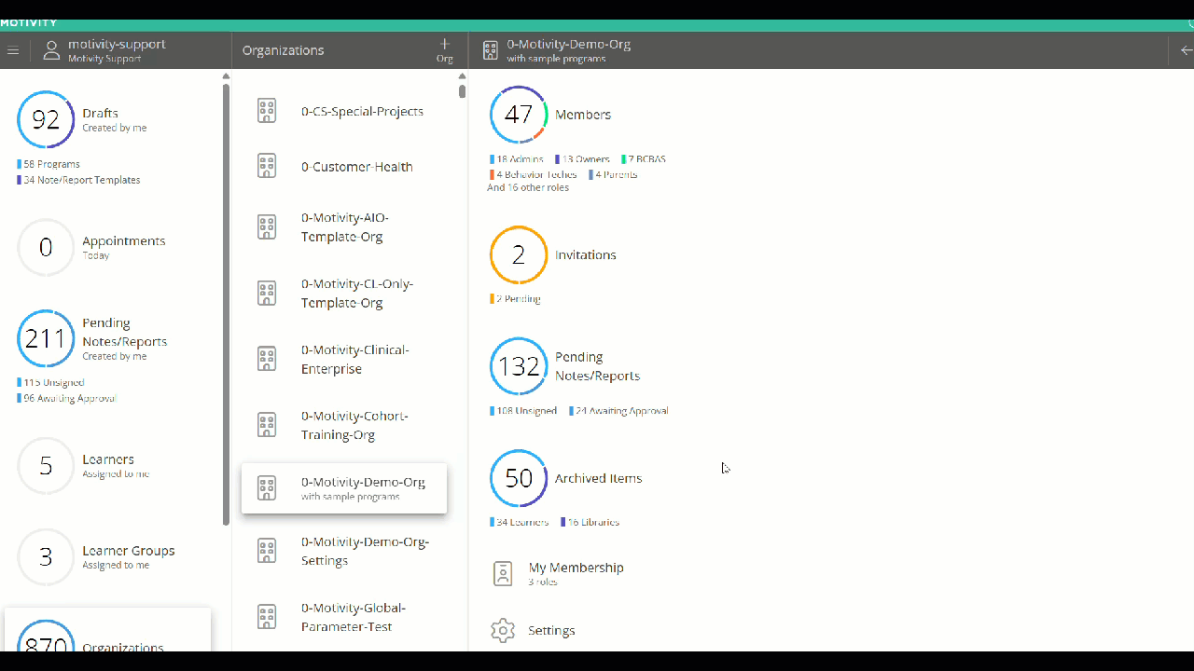Open the Drafts counter circle
Image resolution: width=1194 pixels, height=671 pixels.
pyautogui.click(x=45, y=119)
